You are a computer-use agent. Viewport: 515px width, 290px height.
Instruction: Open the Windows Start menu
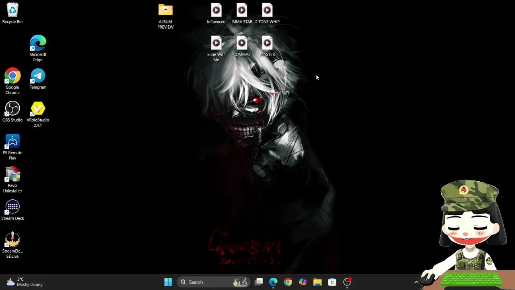(168, 282)
